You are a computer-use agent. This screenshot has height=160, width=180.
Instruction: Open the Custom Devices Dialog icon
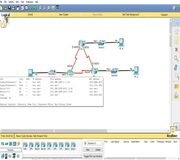[57, 8]
